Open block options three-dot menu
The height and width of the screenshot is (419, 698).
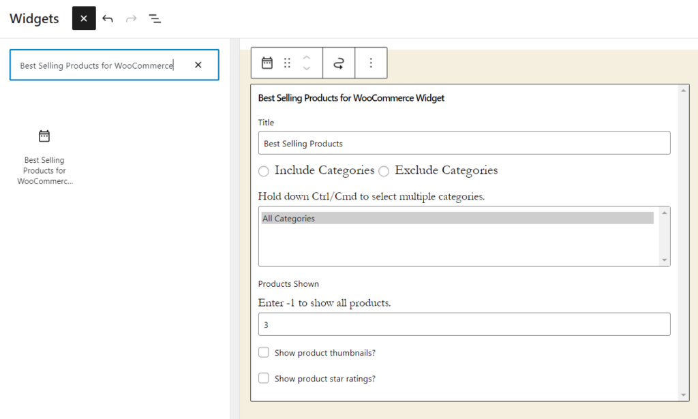(x=371, y=63)
